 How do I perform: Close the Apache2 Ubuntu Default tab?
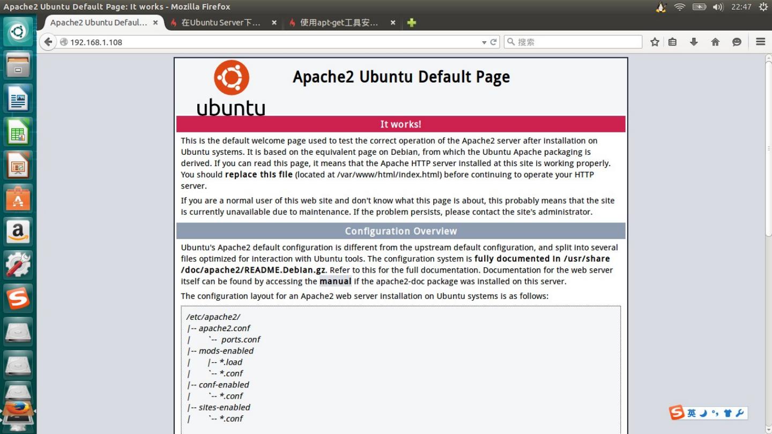pos(155,23)
